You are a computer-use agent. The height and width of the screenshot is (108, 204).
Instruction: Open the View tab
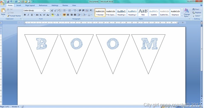tap(74, 5)
